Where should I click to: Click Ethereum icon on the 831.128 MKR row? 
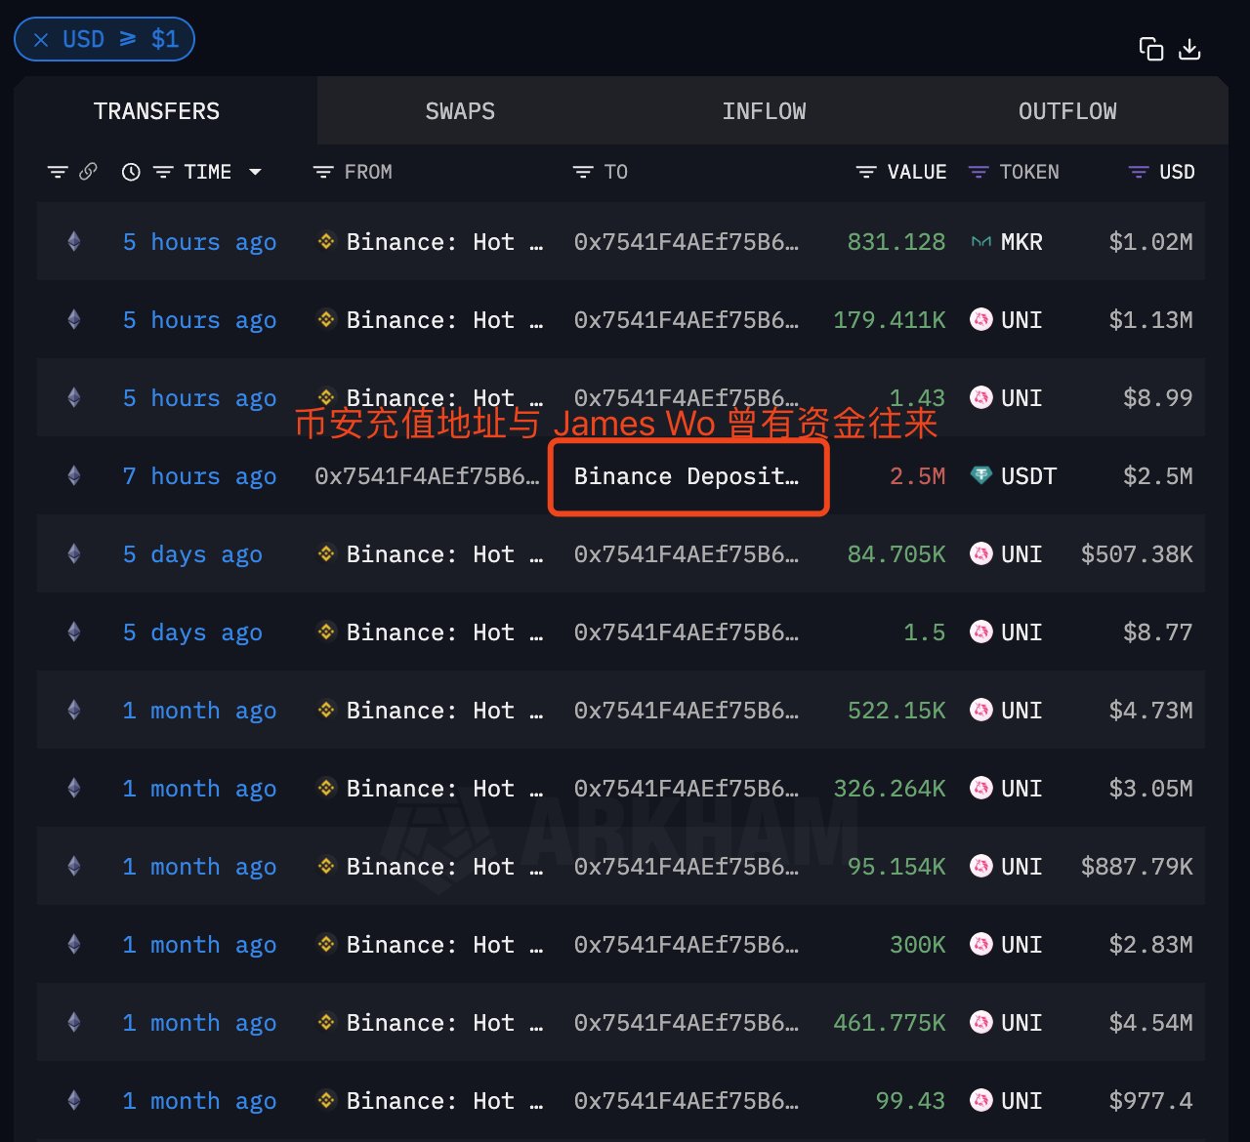click(x=74, y=242)
